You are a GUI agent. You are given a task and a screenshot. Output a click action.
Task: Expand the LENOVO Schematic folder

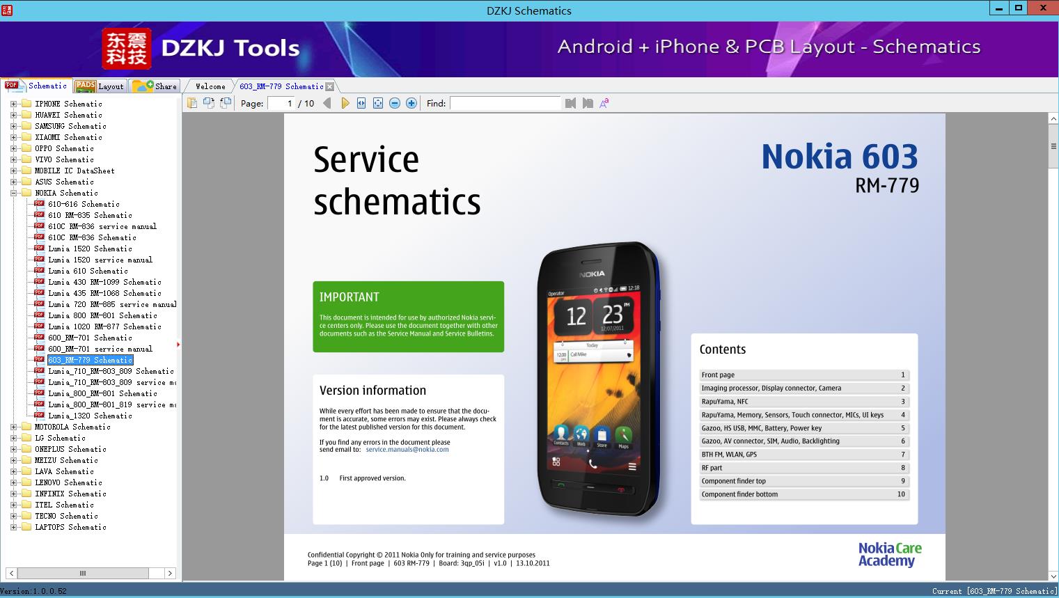[13, 482]
